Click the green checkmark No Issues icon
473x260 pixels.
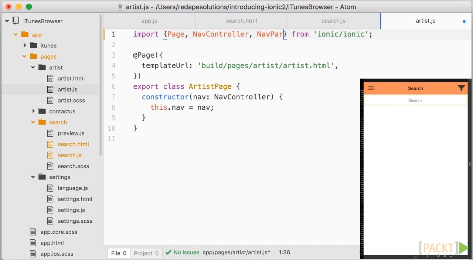coord(169,253)
